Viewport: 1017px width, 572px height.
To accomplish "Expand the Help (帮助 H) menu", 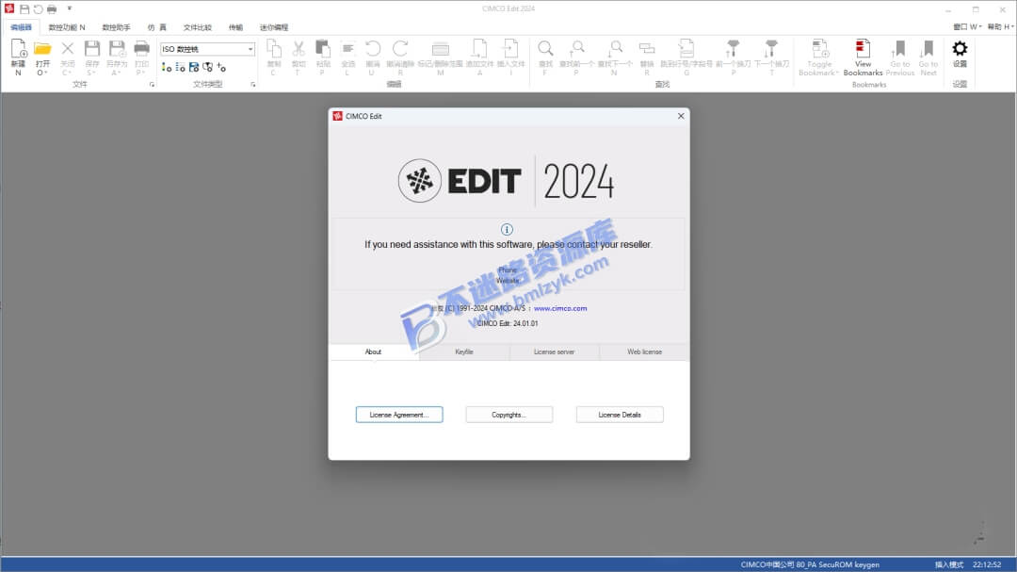I will click(x=1000, y=26).
